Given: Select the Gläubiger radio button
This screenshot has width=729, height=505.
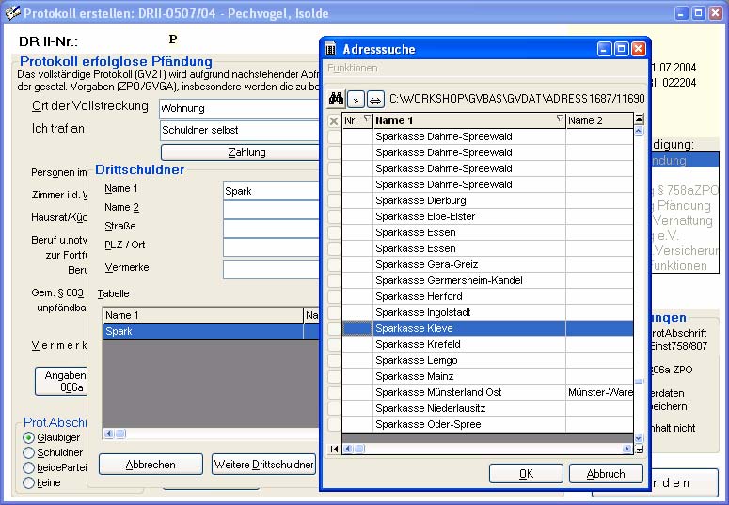Looking at the screenshot, I should (29, 437).
